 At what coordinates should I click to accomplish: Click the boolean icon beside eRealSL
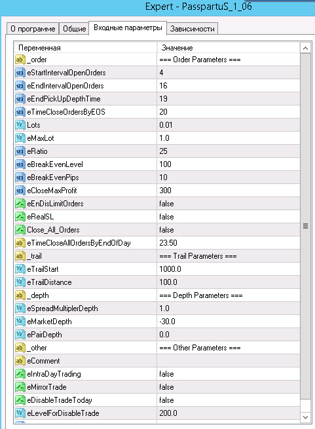20,217
